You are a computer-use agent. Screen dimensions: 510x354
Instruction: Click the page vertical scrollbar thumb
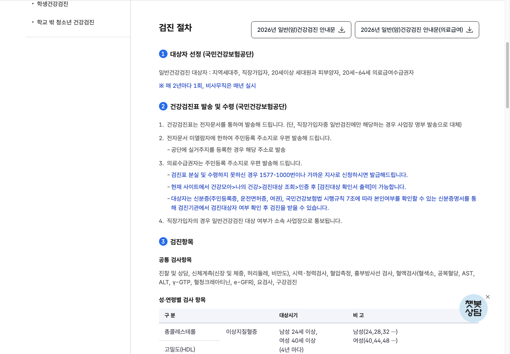(507, 75)
